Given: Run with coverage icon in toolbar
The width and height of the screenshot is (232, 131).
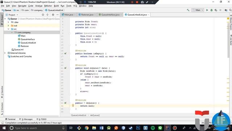Looking at the screenshot, I should click(x=216, y=10).
